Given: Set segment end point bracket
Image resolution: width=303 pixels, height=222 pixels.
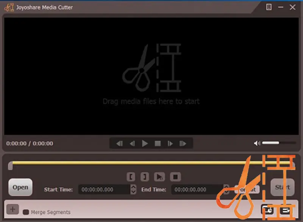Looking at the screenshot, I should pos(145,177).
